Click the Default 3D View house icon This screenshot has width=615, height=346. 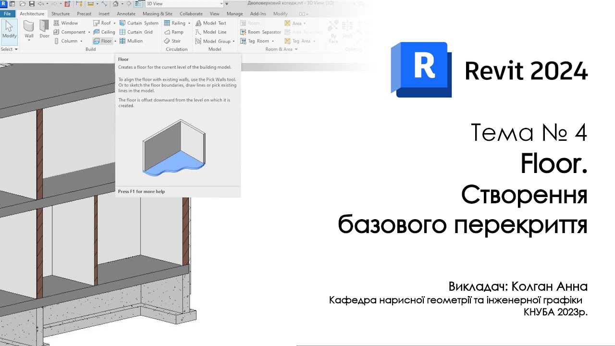(x=115, y=4)
